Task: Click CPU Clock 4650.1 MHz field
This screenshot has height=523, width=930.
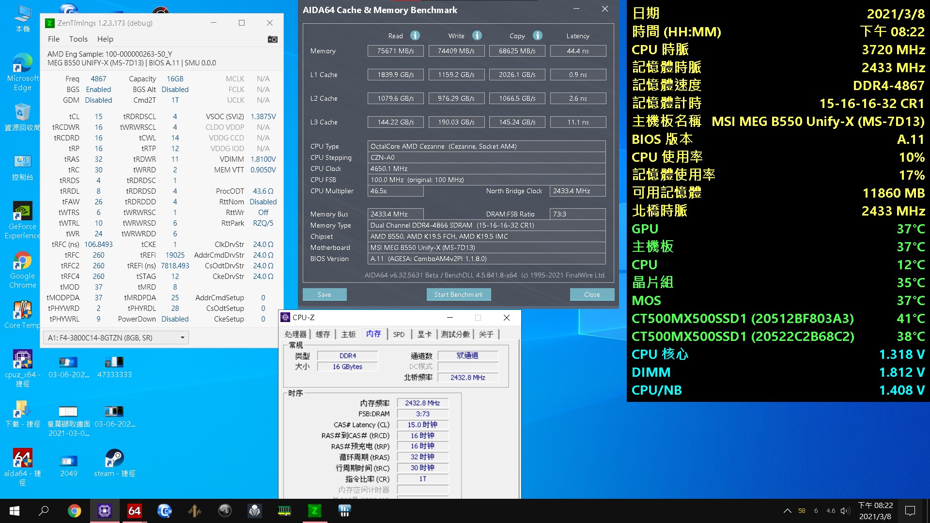Action: (x=486, y=169)
